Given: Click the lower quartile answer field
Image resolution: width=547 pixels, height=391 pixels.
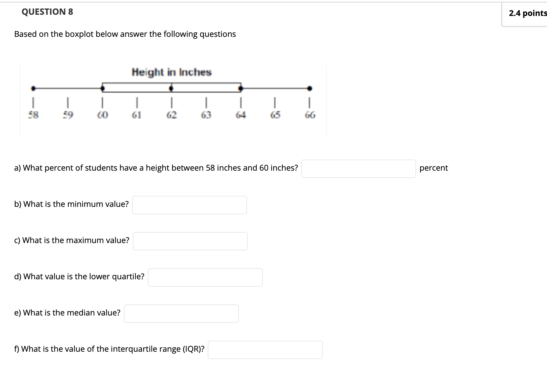Looking at the screenshot, I should [205, 277].
